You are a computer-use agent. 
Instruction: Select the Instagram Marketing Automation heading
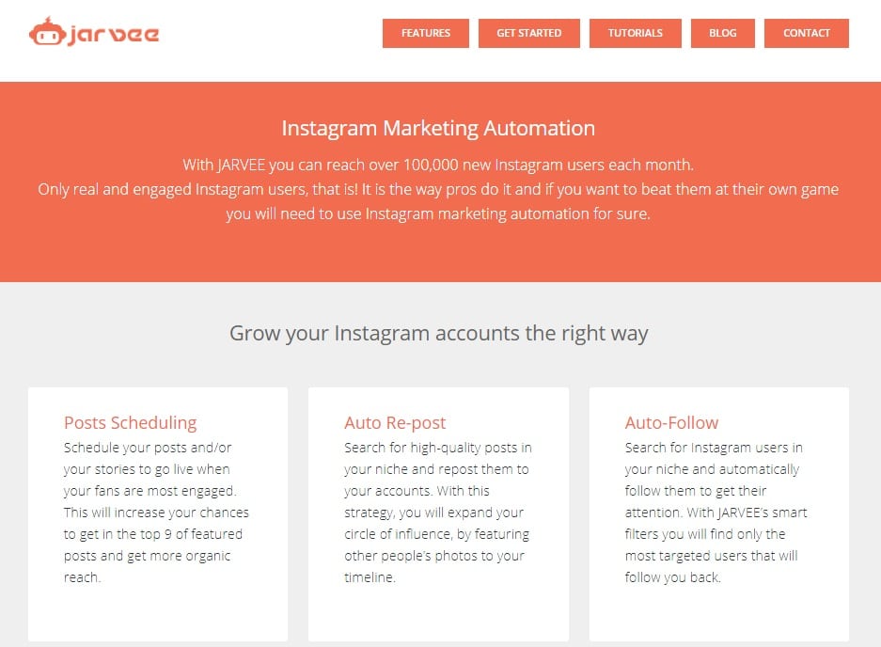click(438, 128)
